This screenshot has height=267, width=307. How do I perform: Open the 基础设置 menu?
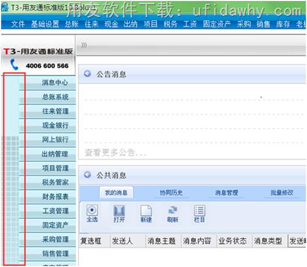45,24
